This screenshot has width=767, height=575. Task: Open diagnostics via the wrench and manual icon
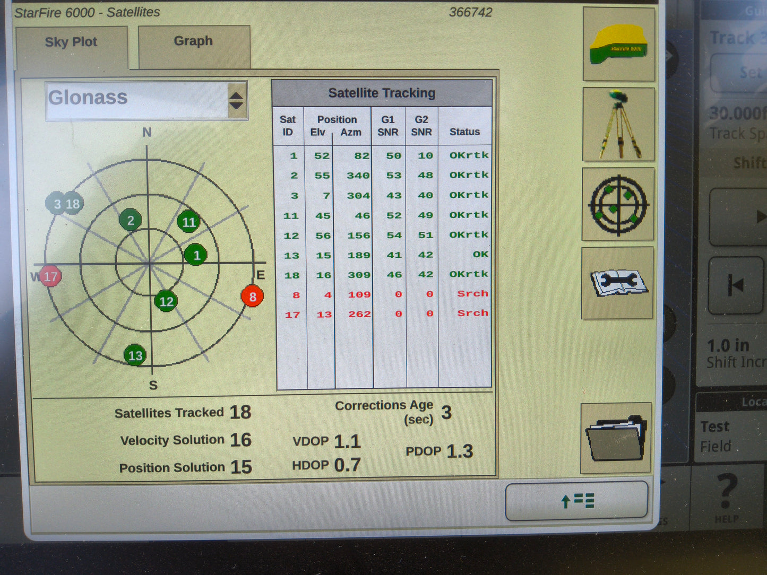coord(618,283)
